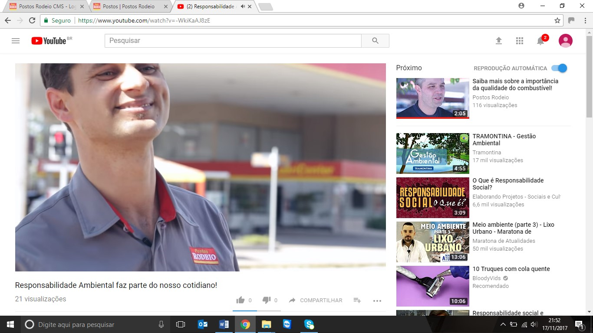Click the add to playlist icon
This screenshot has height=333, width=593.
[357, 300]
